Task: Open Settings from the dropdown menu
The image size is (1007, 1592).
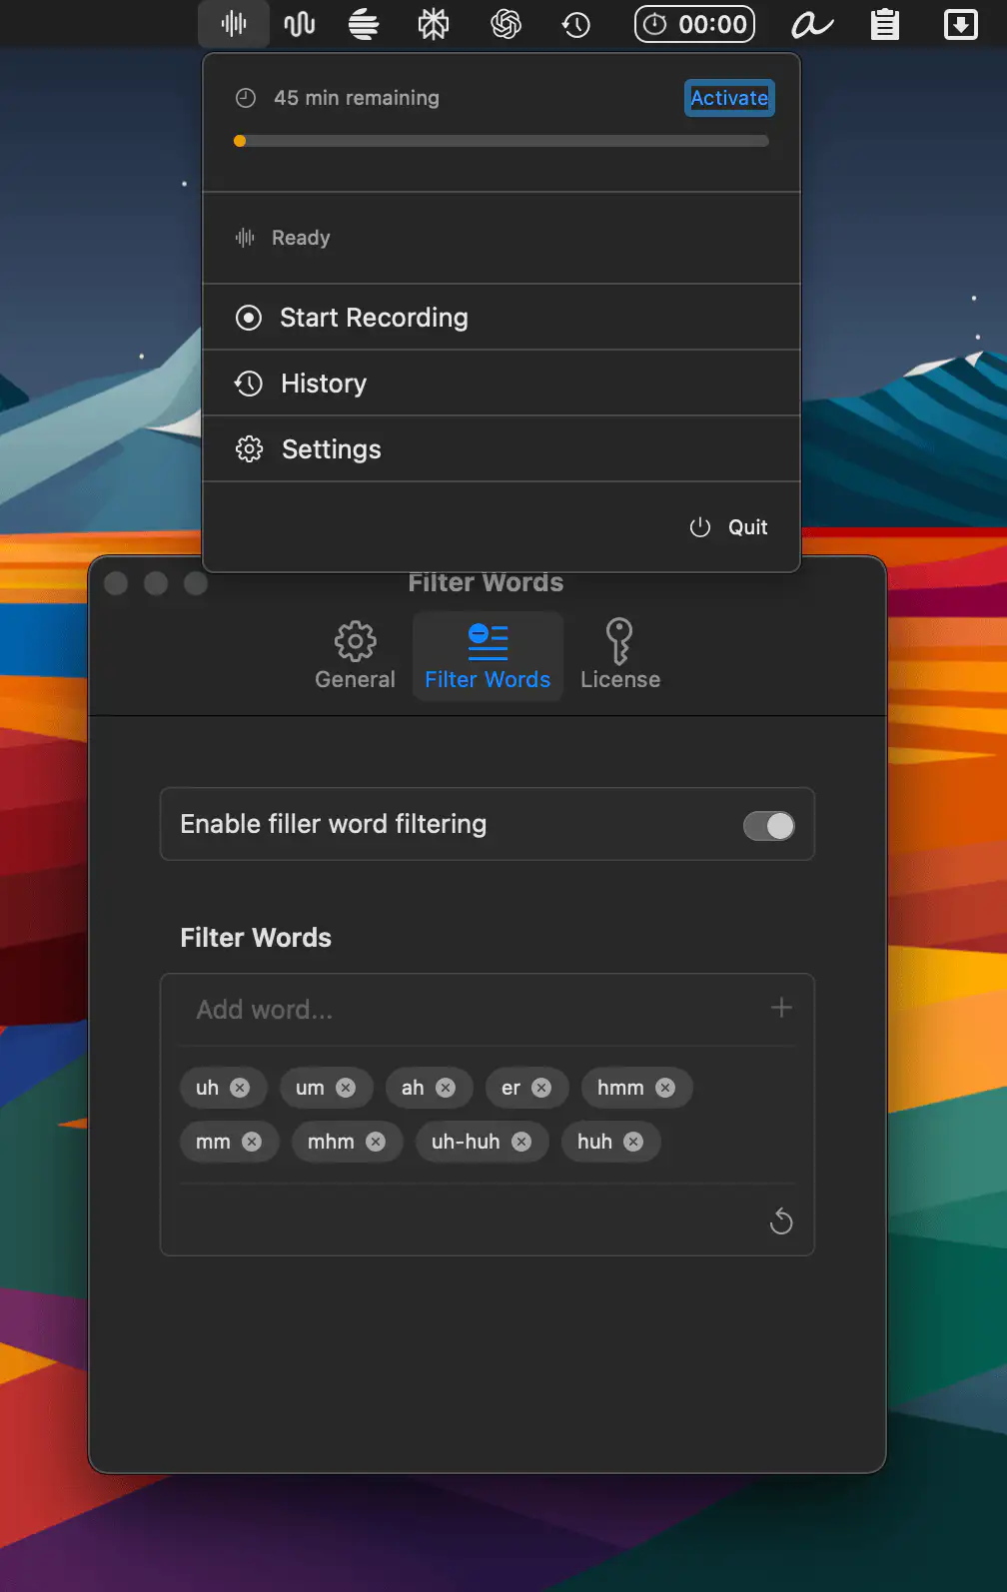Action: (331, 449)
